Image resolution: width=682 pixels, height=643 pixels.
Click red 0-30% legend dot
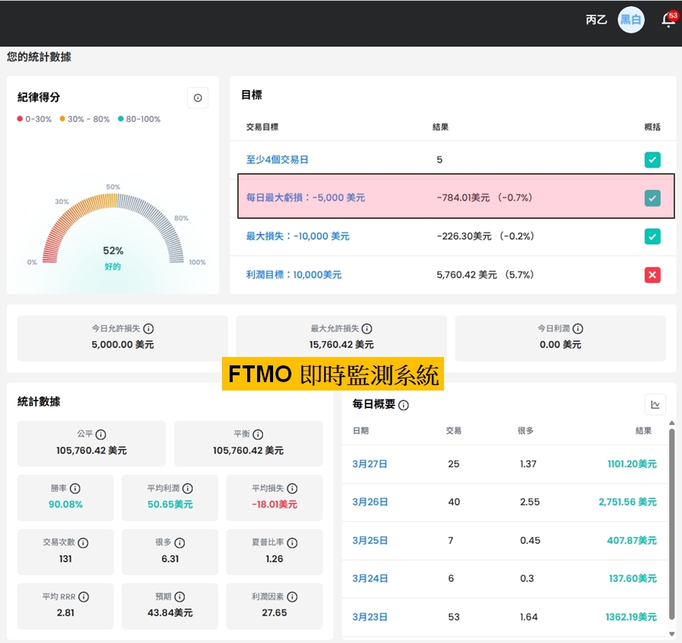point(20,119)
